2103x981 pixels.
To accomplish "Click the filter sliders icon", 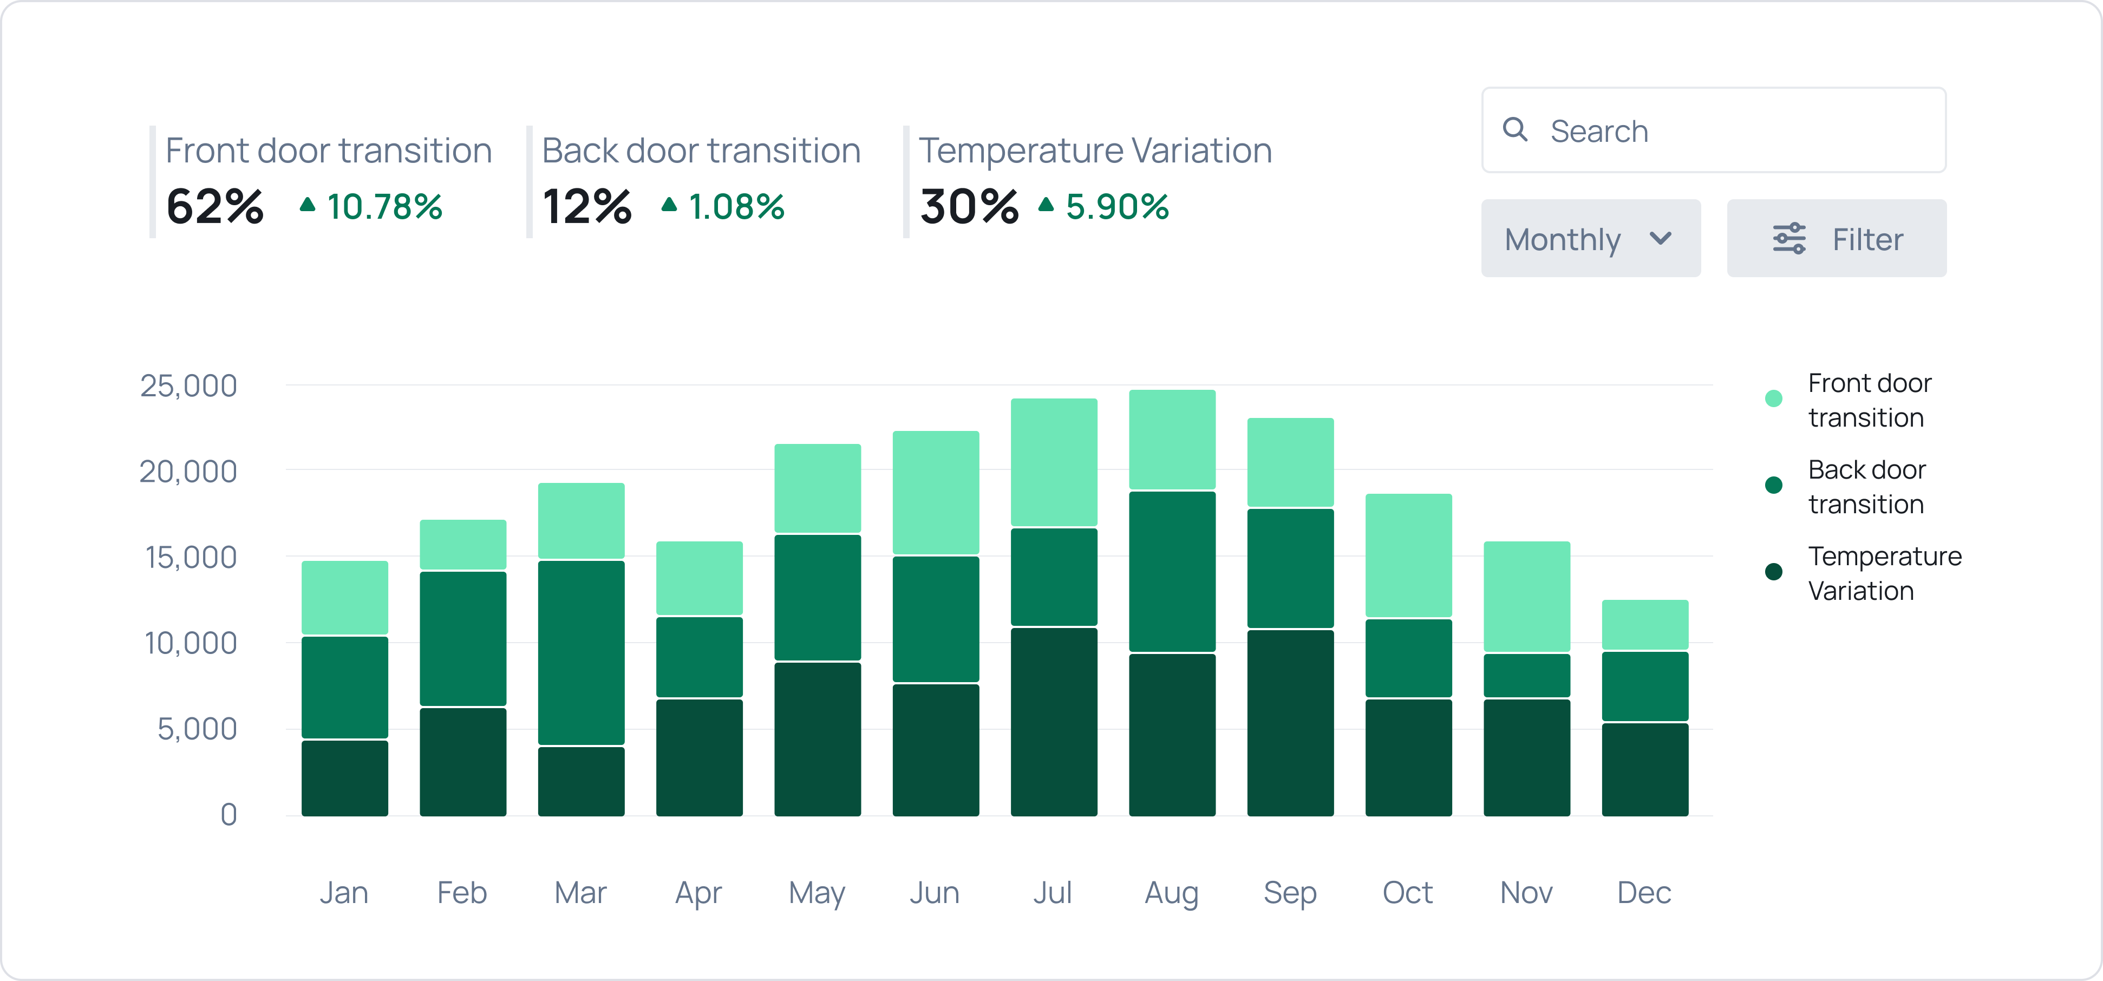I will click(1789, 239).
